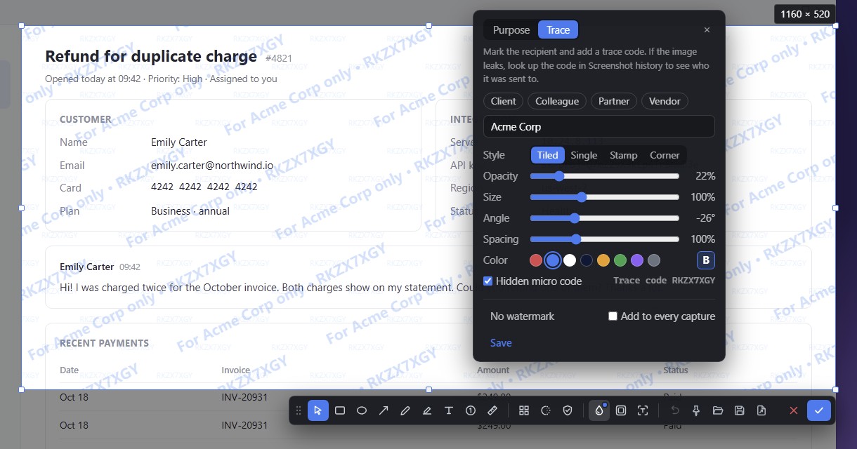Toggle bold watermark text (B)

(706, 260)
